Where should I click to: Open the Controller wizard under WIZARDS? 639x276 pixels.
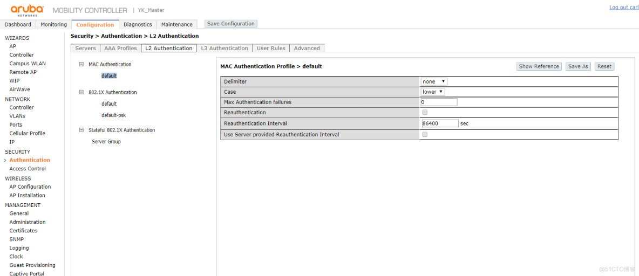point(22,55)
